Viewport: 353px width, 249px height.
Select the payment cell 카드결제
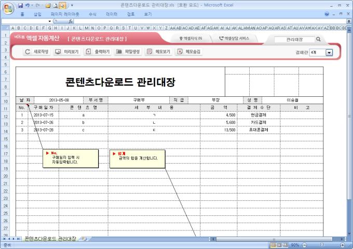(259, 123)
